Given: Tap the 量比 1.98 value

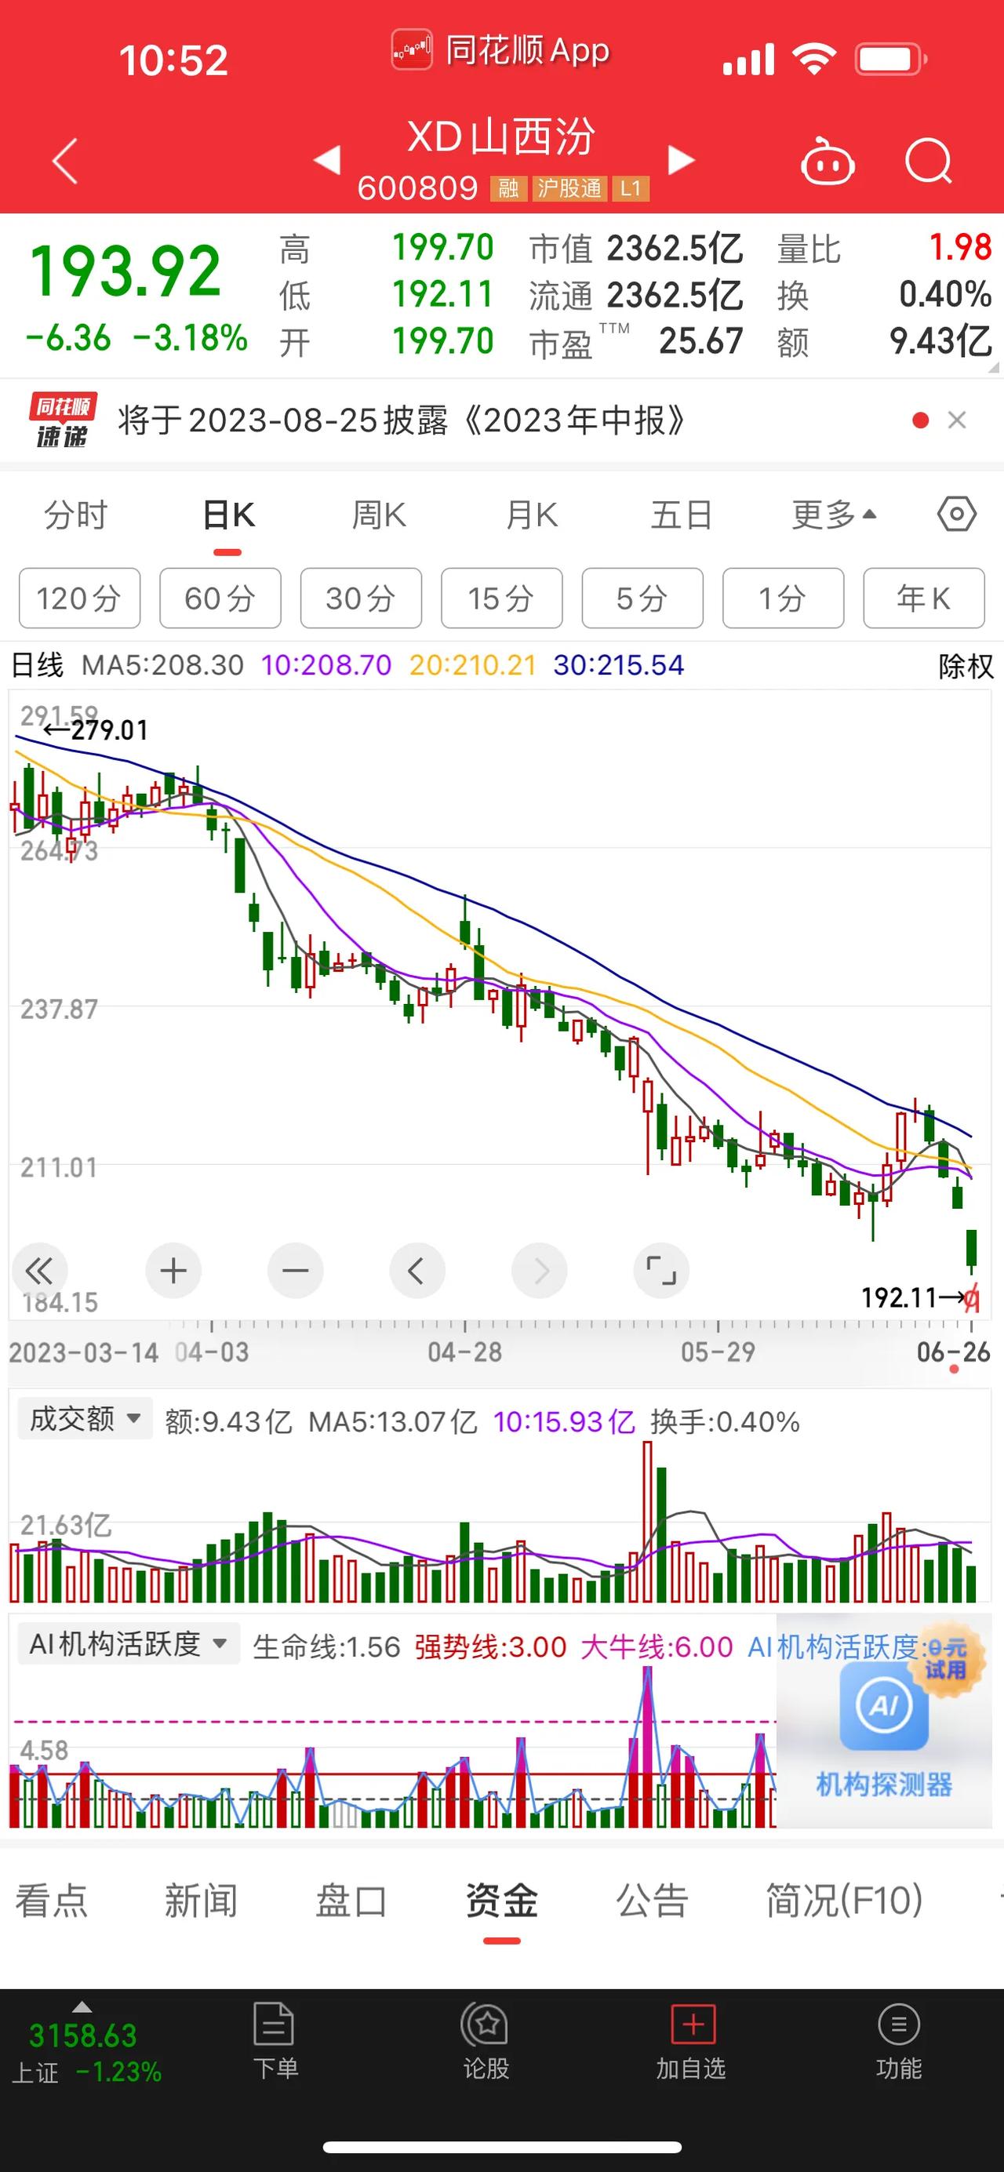Looking at the screenshot, I should coord(959,248).
